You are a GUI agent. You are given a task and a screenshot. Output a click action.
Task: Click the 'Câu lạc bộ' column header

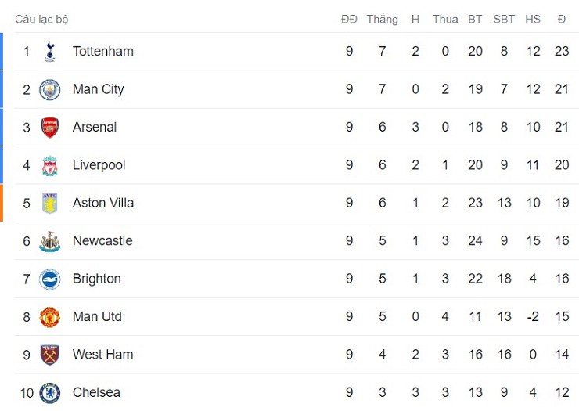tap(41, 20)
